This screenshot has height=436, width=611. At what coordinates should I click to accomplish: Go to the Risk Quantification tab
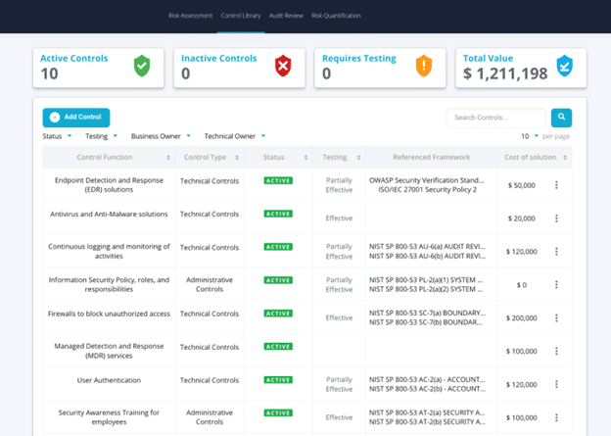[x=336, y=16]
